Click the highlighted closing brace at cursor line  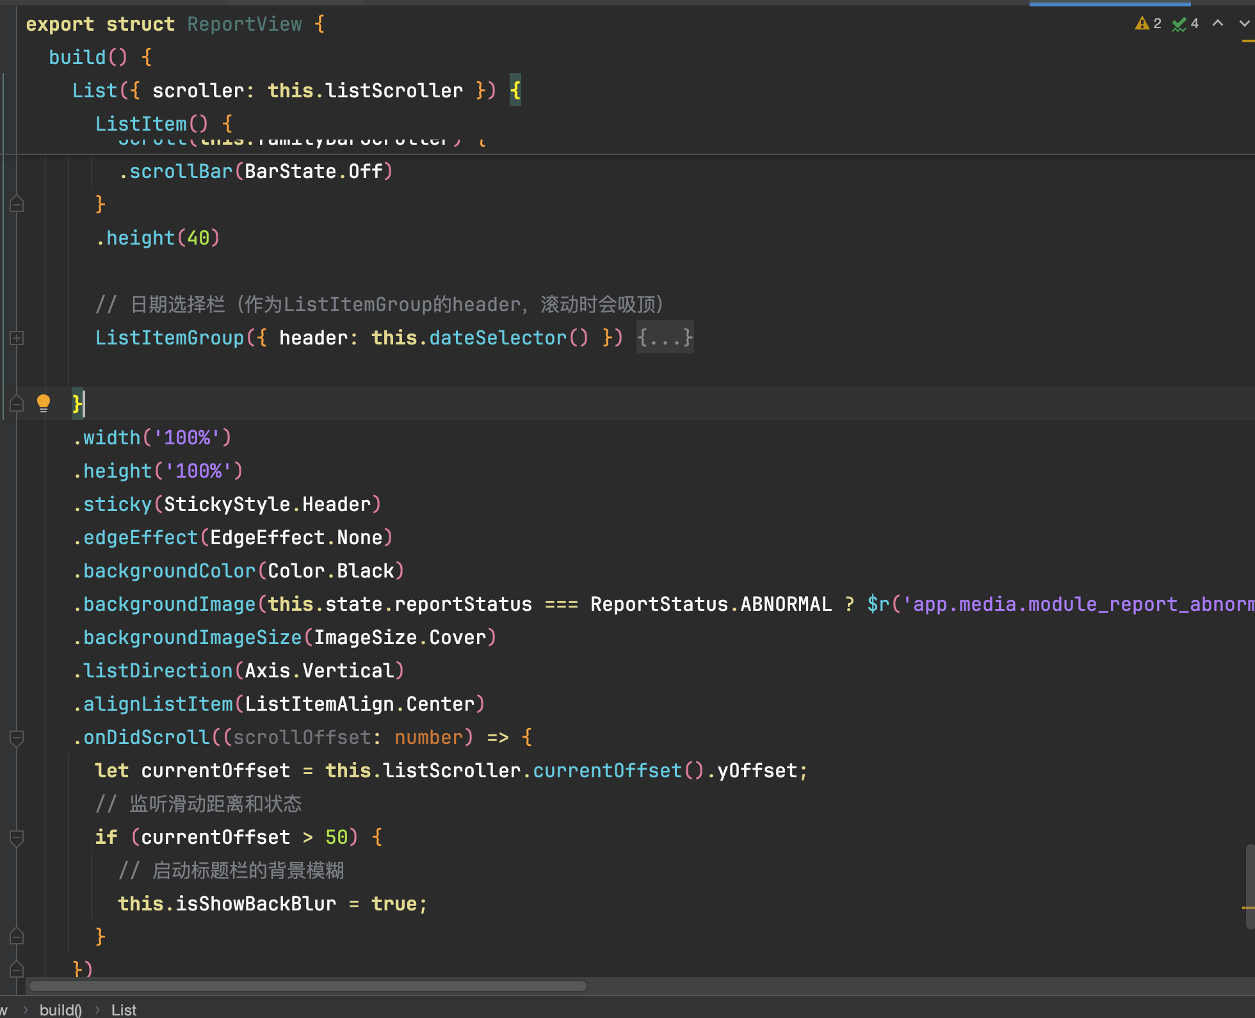pos(77,403)
